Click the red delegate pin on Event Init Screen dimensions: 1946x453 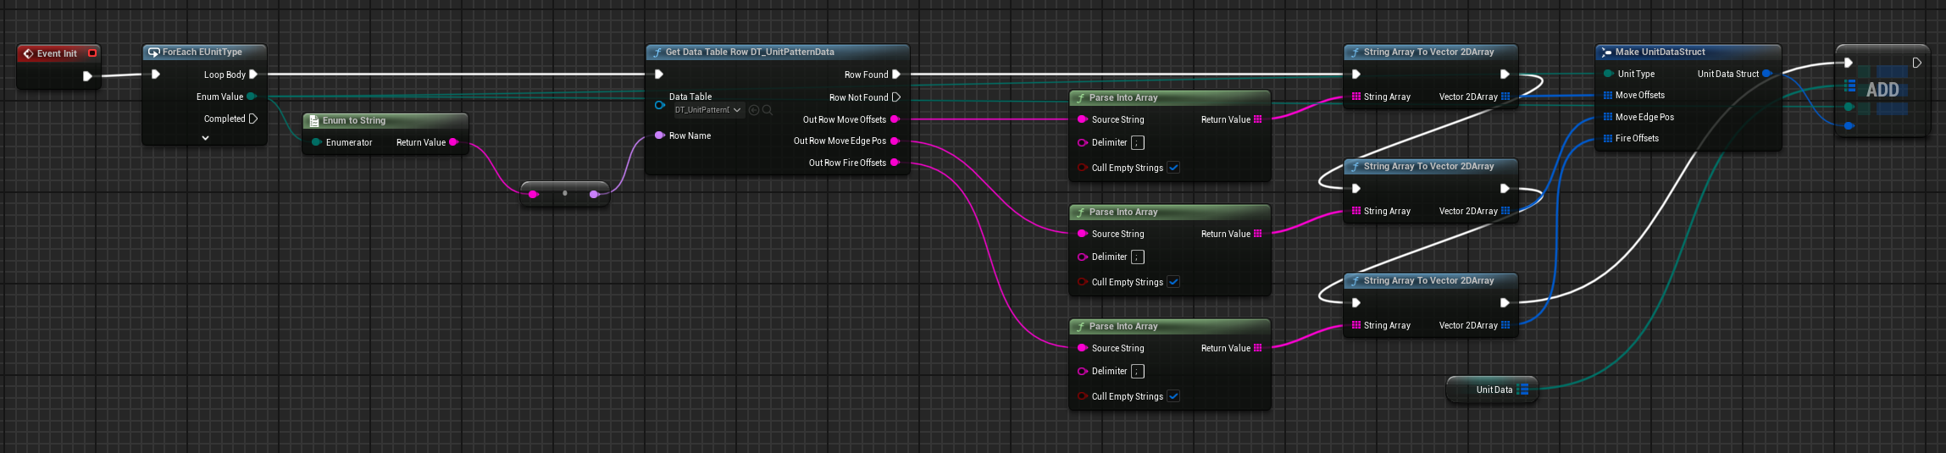click(92, 53)
